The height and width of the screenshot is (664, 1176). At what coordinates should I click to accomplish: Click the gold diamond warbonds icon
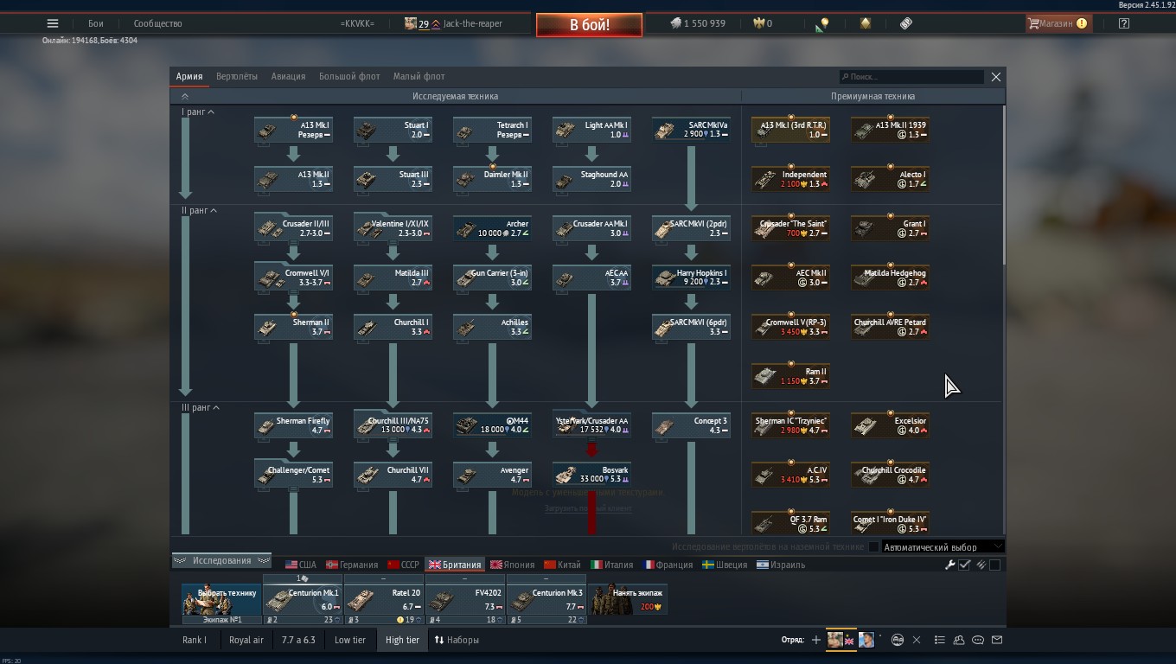pyautogui.click(x=865, y=23)
